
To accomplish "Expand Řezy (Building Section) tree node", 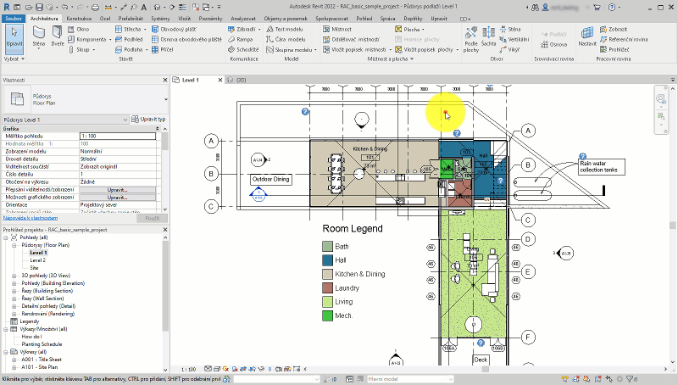I will 14,291.
